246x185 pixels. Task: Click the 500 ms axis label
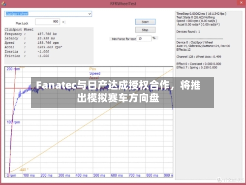pos(99,175)
